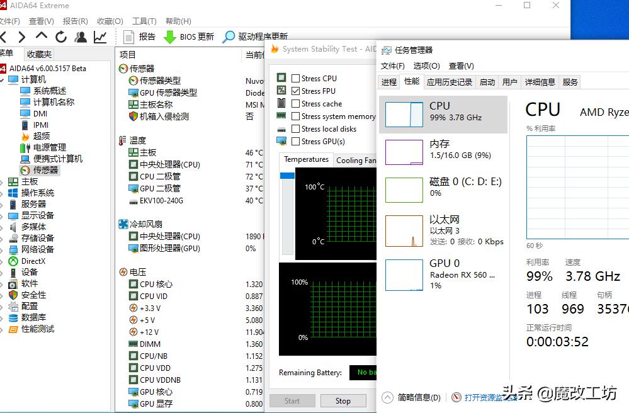Screen dimensions: 629x413
Task: Open 选项(O) menu in Task Manager
Action: [426, 65]
